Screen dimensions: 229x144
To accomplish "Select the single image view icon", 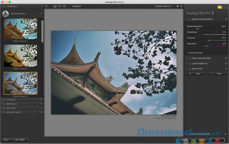I will point(55,6).
